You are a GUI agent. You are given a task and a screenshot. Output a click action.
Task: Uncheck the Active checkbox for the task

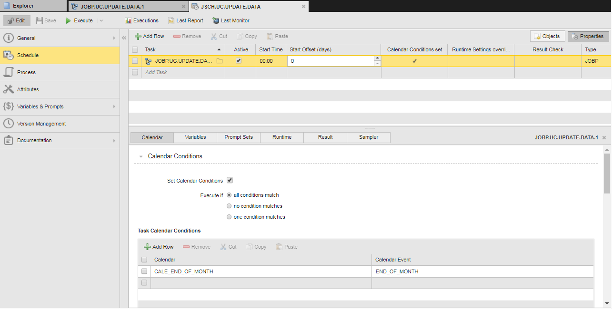(x=239, y=61)
